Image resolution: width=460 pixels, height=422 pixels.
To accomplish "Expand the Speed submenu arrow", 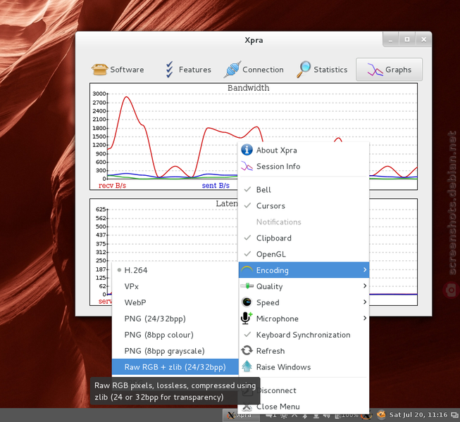I will [365, 302].
